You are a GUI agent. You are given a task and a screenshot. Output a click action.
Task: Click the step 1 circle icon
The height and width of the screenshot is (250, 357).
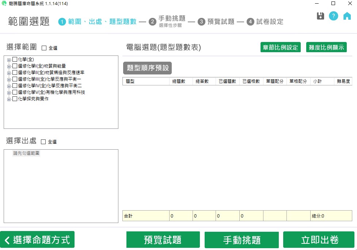62,22
